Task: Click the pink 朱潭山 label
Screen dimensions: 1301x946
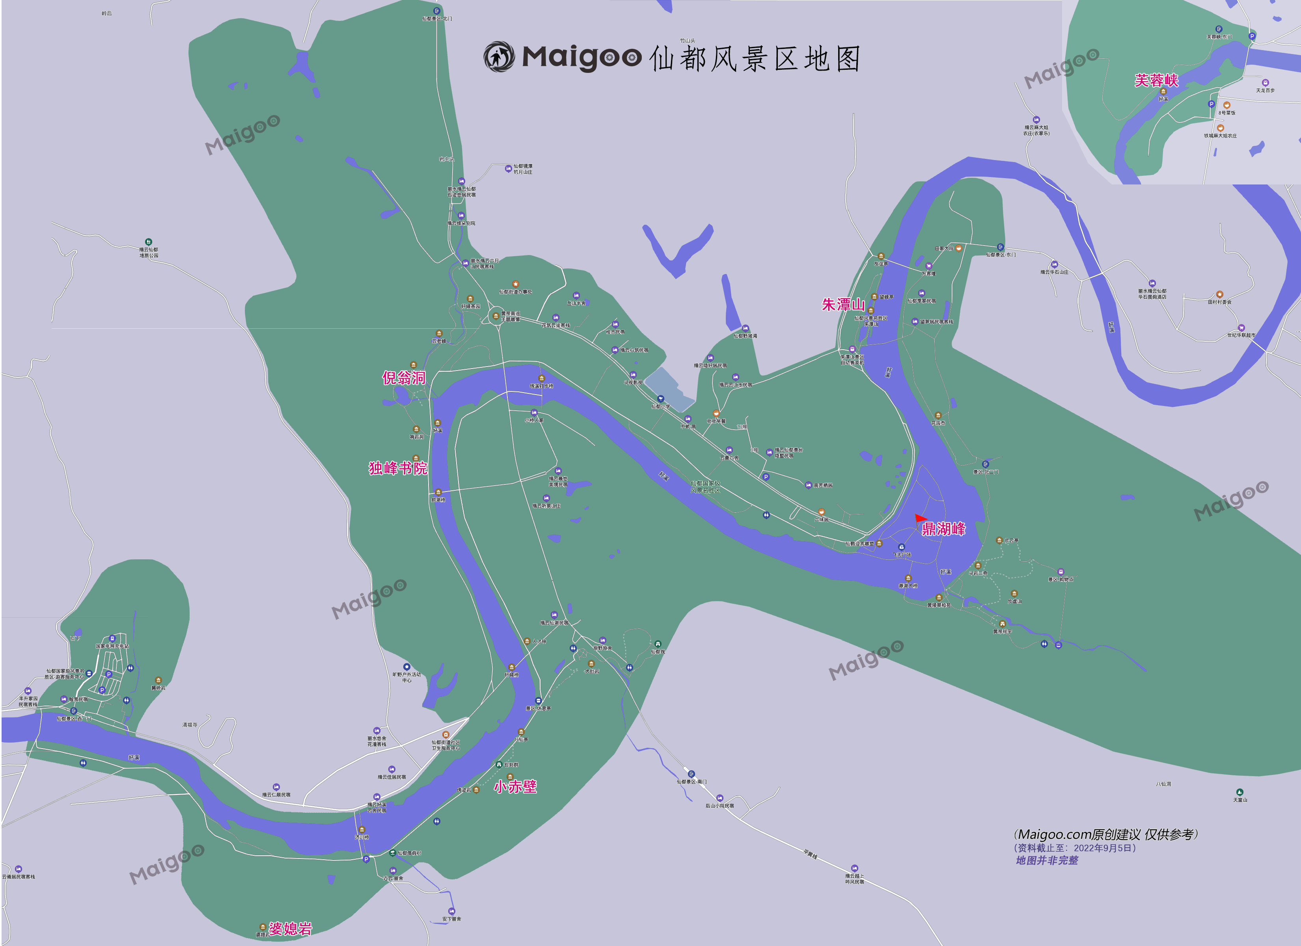Action: 843,305
